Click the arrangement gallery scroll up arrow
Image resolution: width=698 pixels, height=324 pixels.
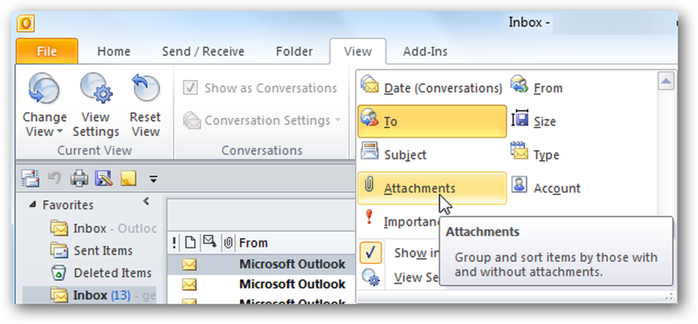[x=665, y=80]
